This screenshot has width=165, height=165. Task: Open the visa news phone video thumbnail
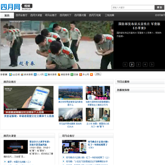[28, 100]
